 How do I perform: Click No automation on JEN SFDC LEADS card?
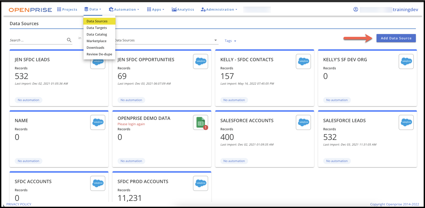tap(28, 100)
